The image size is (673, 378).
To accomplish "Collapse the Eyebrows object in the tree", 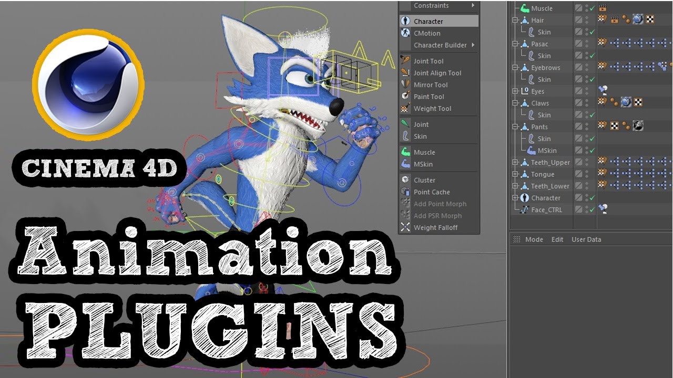I will (515, 68).
